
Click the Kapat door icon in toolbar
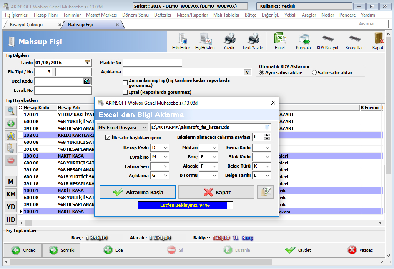[x=378, y=42]
